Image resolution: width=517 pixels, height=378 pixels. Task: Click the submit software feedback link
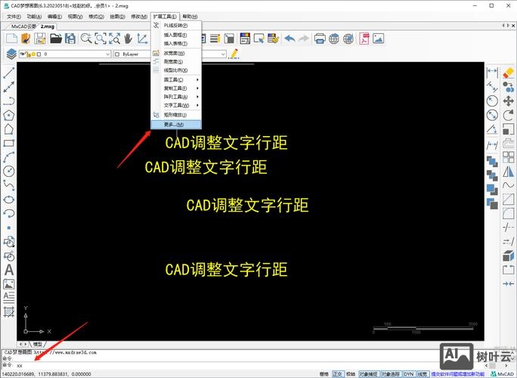(x=457, y=374)
